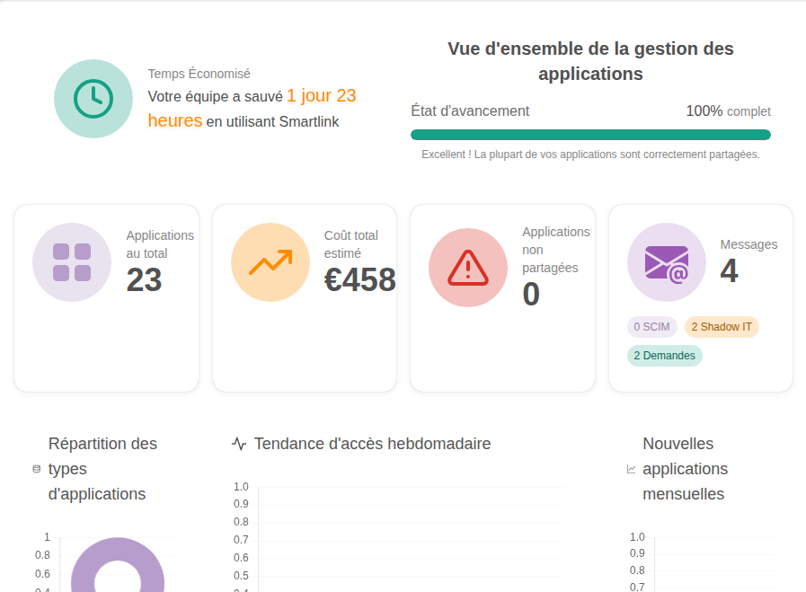The width and height of the screenshot is (806, 592).
Task: Click the État d'avancement progress bar
Action: pyautogui.click(x=590, y=134)
